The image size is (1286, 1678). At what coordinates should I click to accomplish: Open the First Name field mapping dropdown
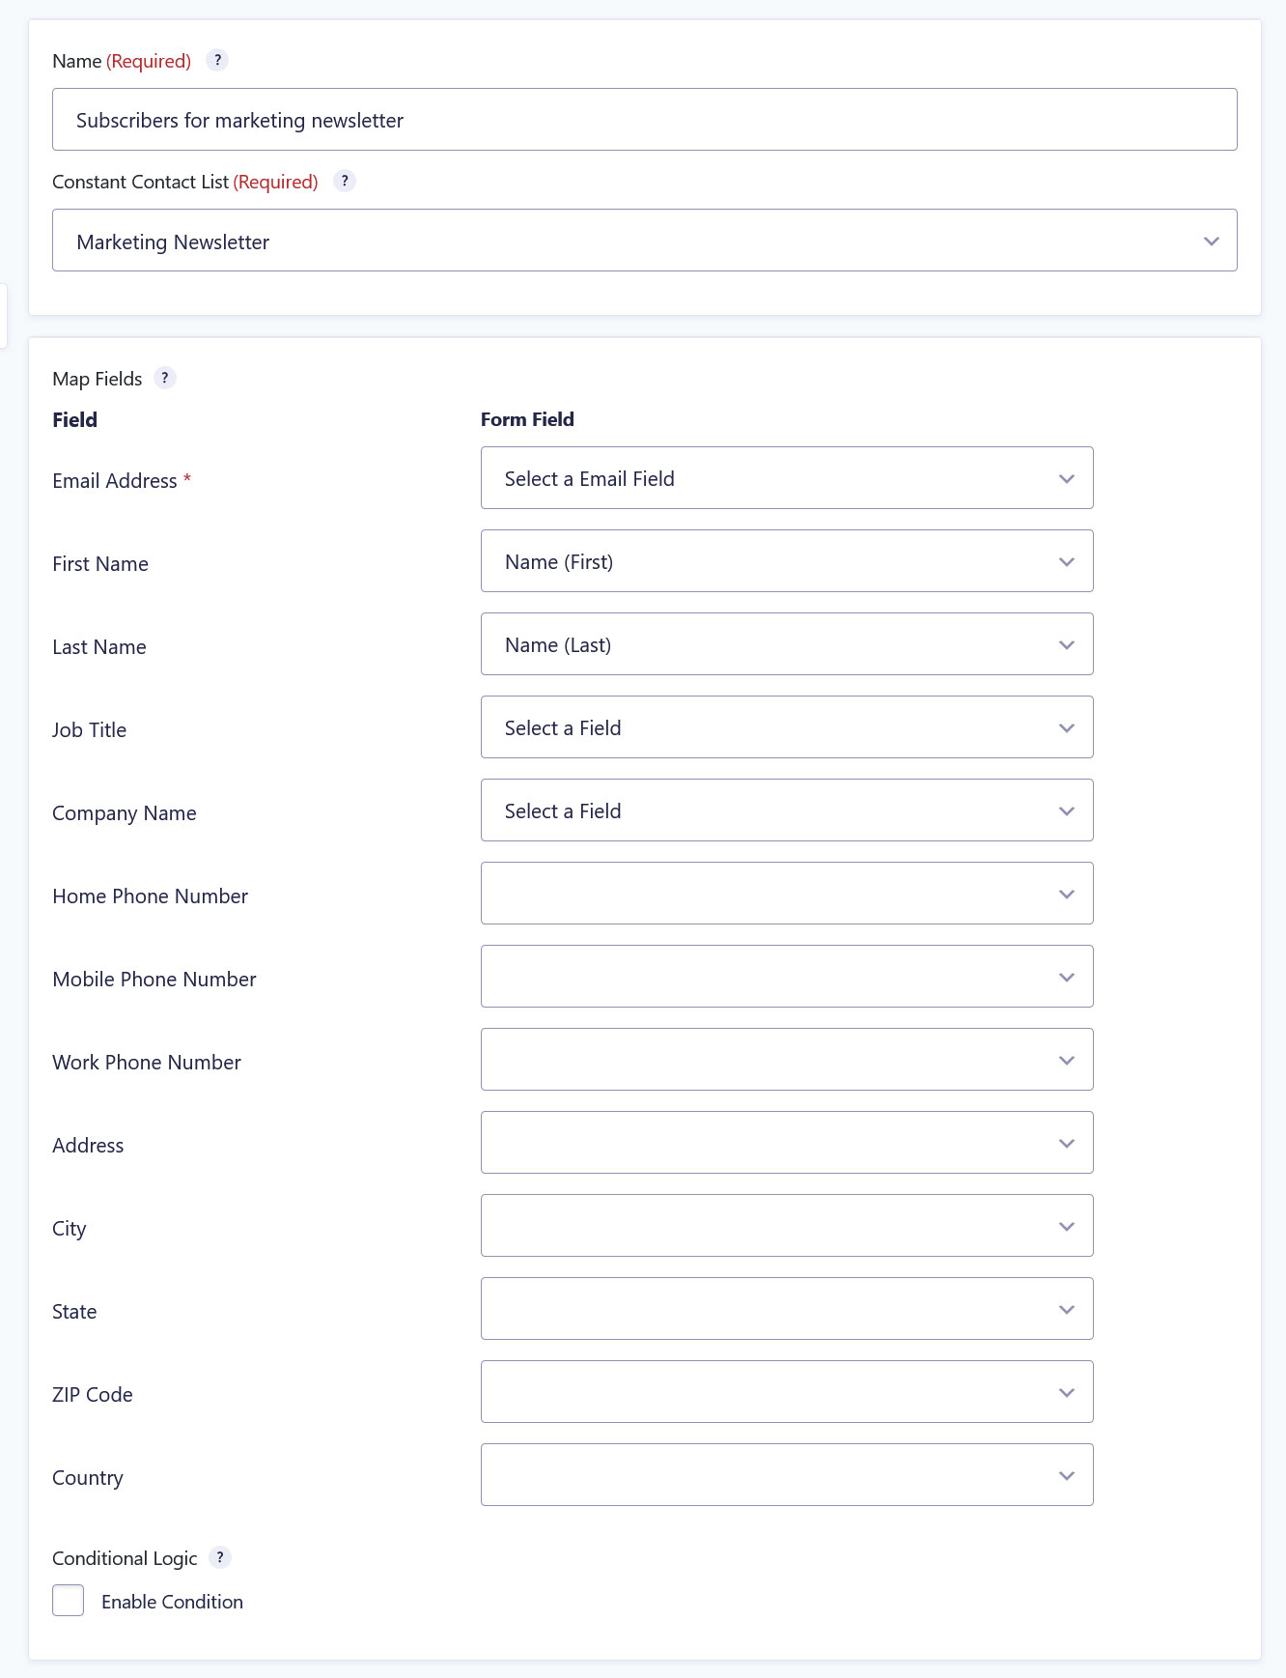tap(787, 561)
